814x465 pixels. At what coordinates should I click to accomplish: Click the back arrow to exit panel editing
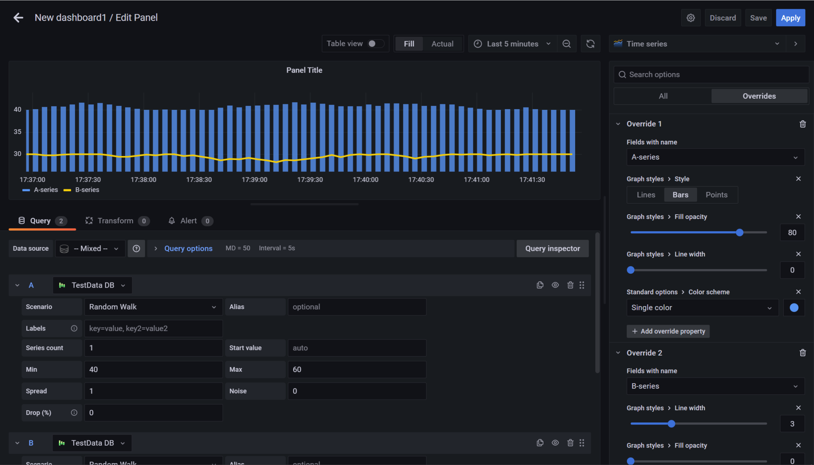coord(18,17)
